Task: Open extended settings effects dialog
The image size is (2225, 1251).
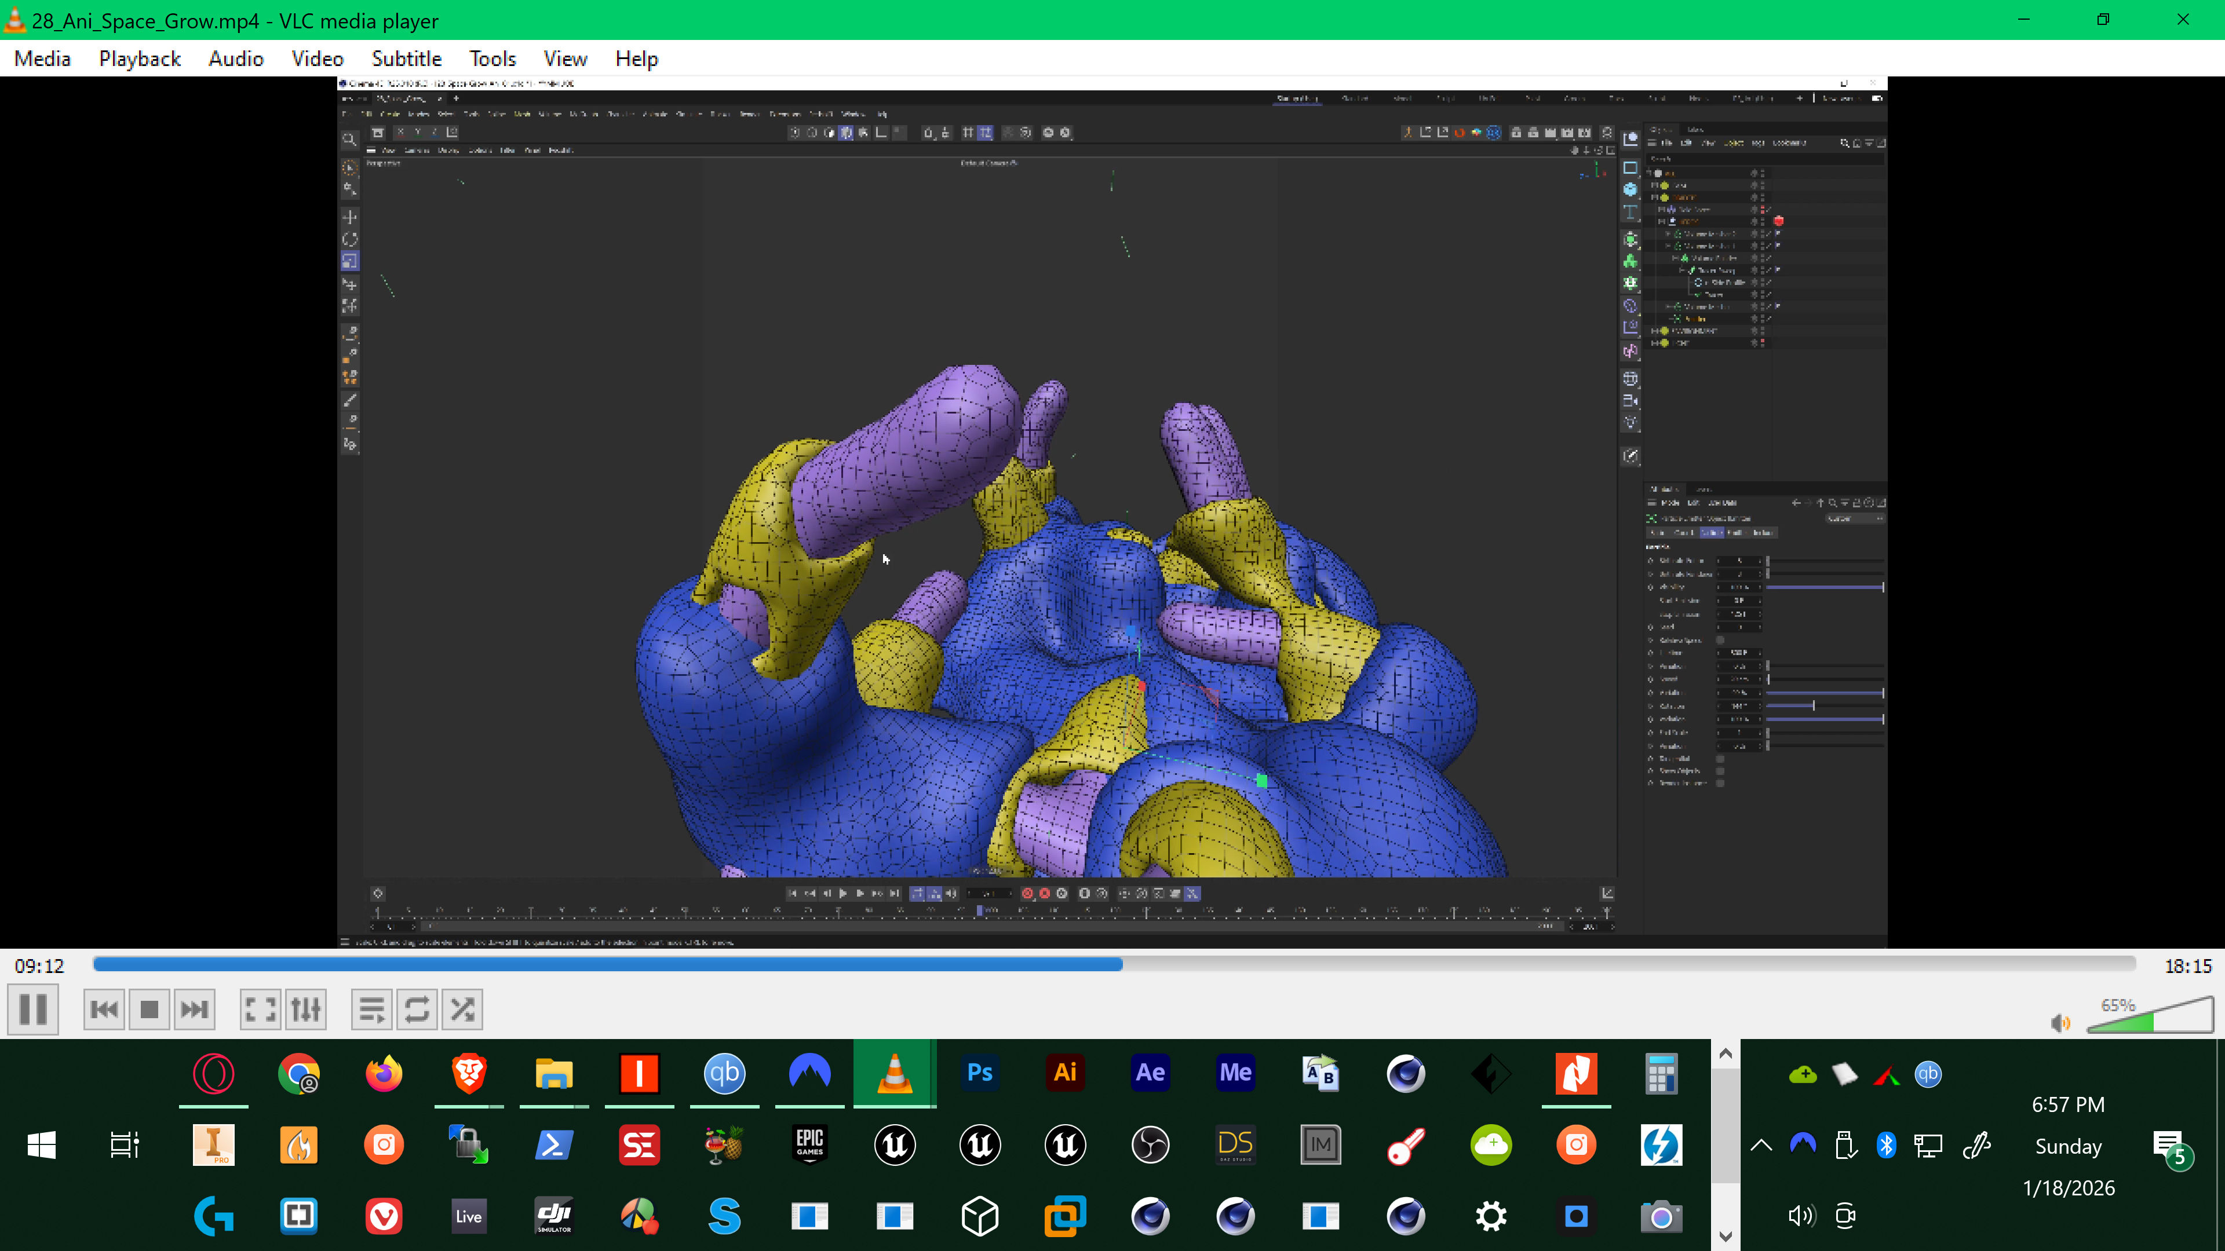Action: click(306, 1009)
